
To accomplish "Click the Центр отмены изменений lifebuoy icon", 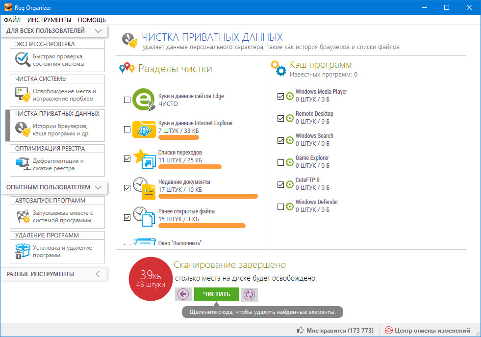I will pos(389,331).
